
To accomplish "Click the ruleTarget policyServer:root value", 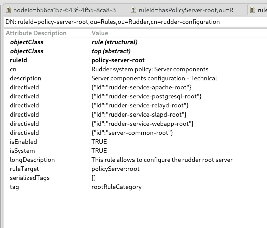I will (115, 169).
